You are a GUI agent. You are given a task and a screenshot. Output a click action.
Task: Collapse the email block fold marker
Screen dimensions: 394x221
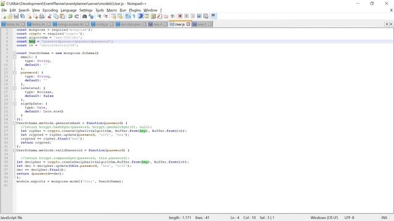click(15, 57)
